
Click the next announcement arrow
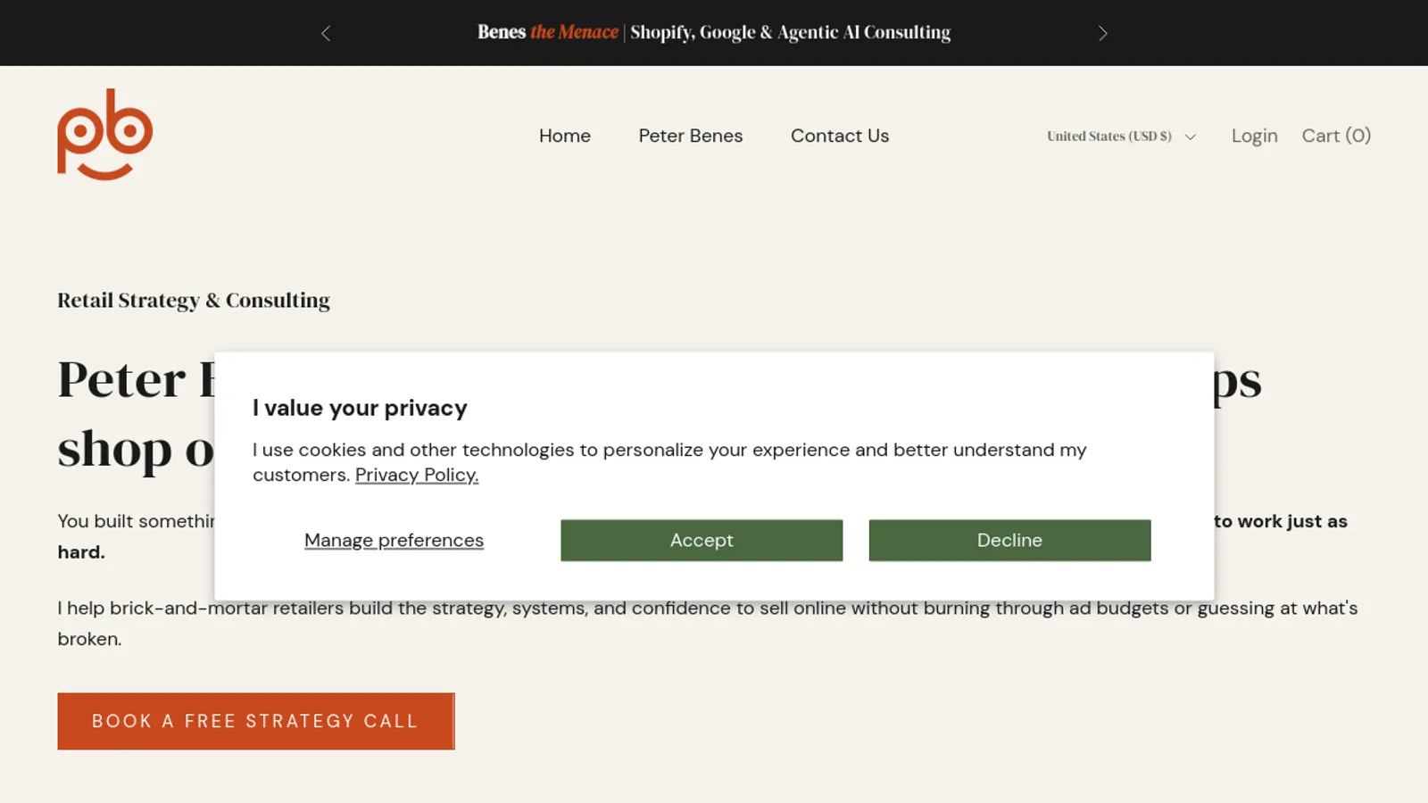(1102, 33)
